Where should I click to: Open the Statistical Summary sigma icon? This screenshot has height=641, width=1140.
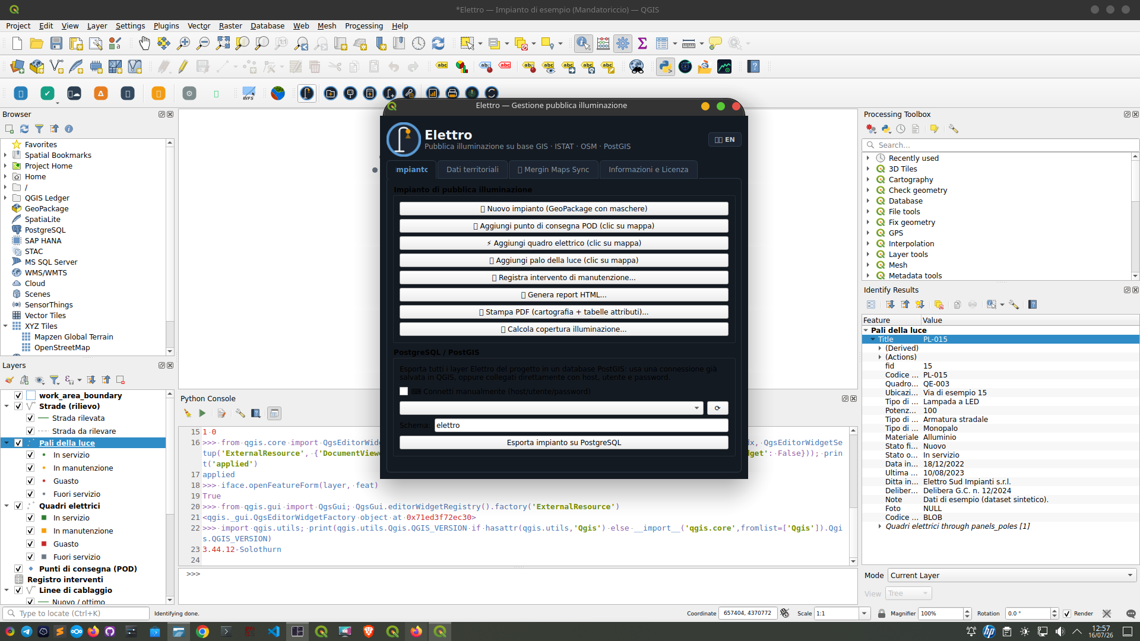[x=642, y=43]
